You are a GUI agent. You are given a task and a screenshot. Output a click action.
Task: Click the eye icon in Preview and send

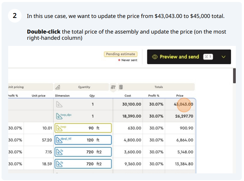[155, 57]
